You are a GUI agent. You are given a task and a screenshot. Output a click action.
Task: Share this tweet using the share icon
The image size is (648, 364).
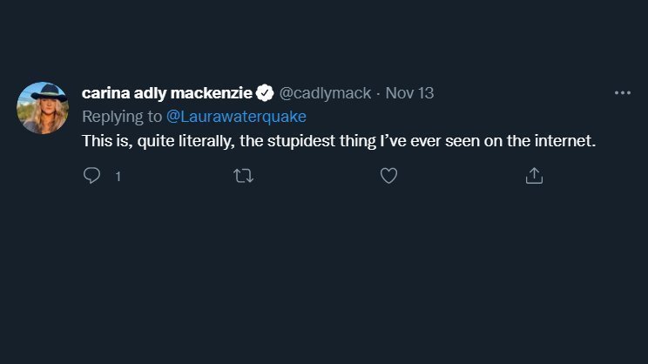coord(534,176)
